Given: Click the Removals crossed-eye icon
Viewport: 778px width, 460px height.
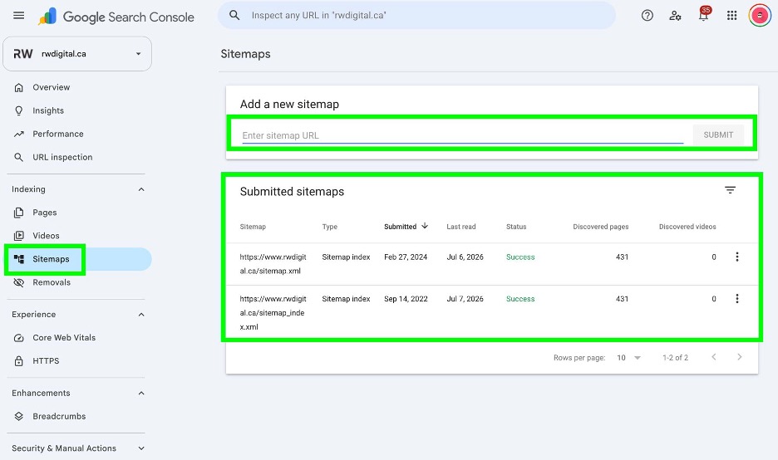Looking at the screenshot, I should click(19, 282).
